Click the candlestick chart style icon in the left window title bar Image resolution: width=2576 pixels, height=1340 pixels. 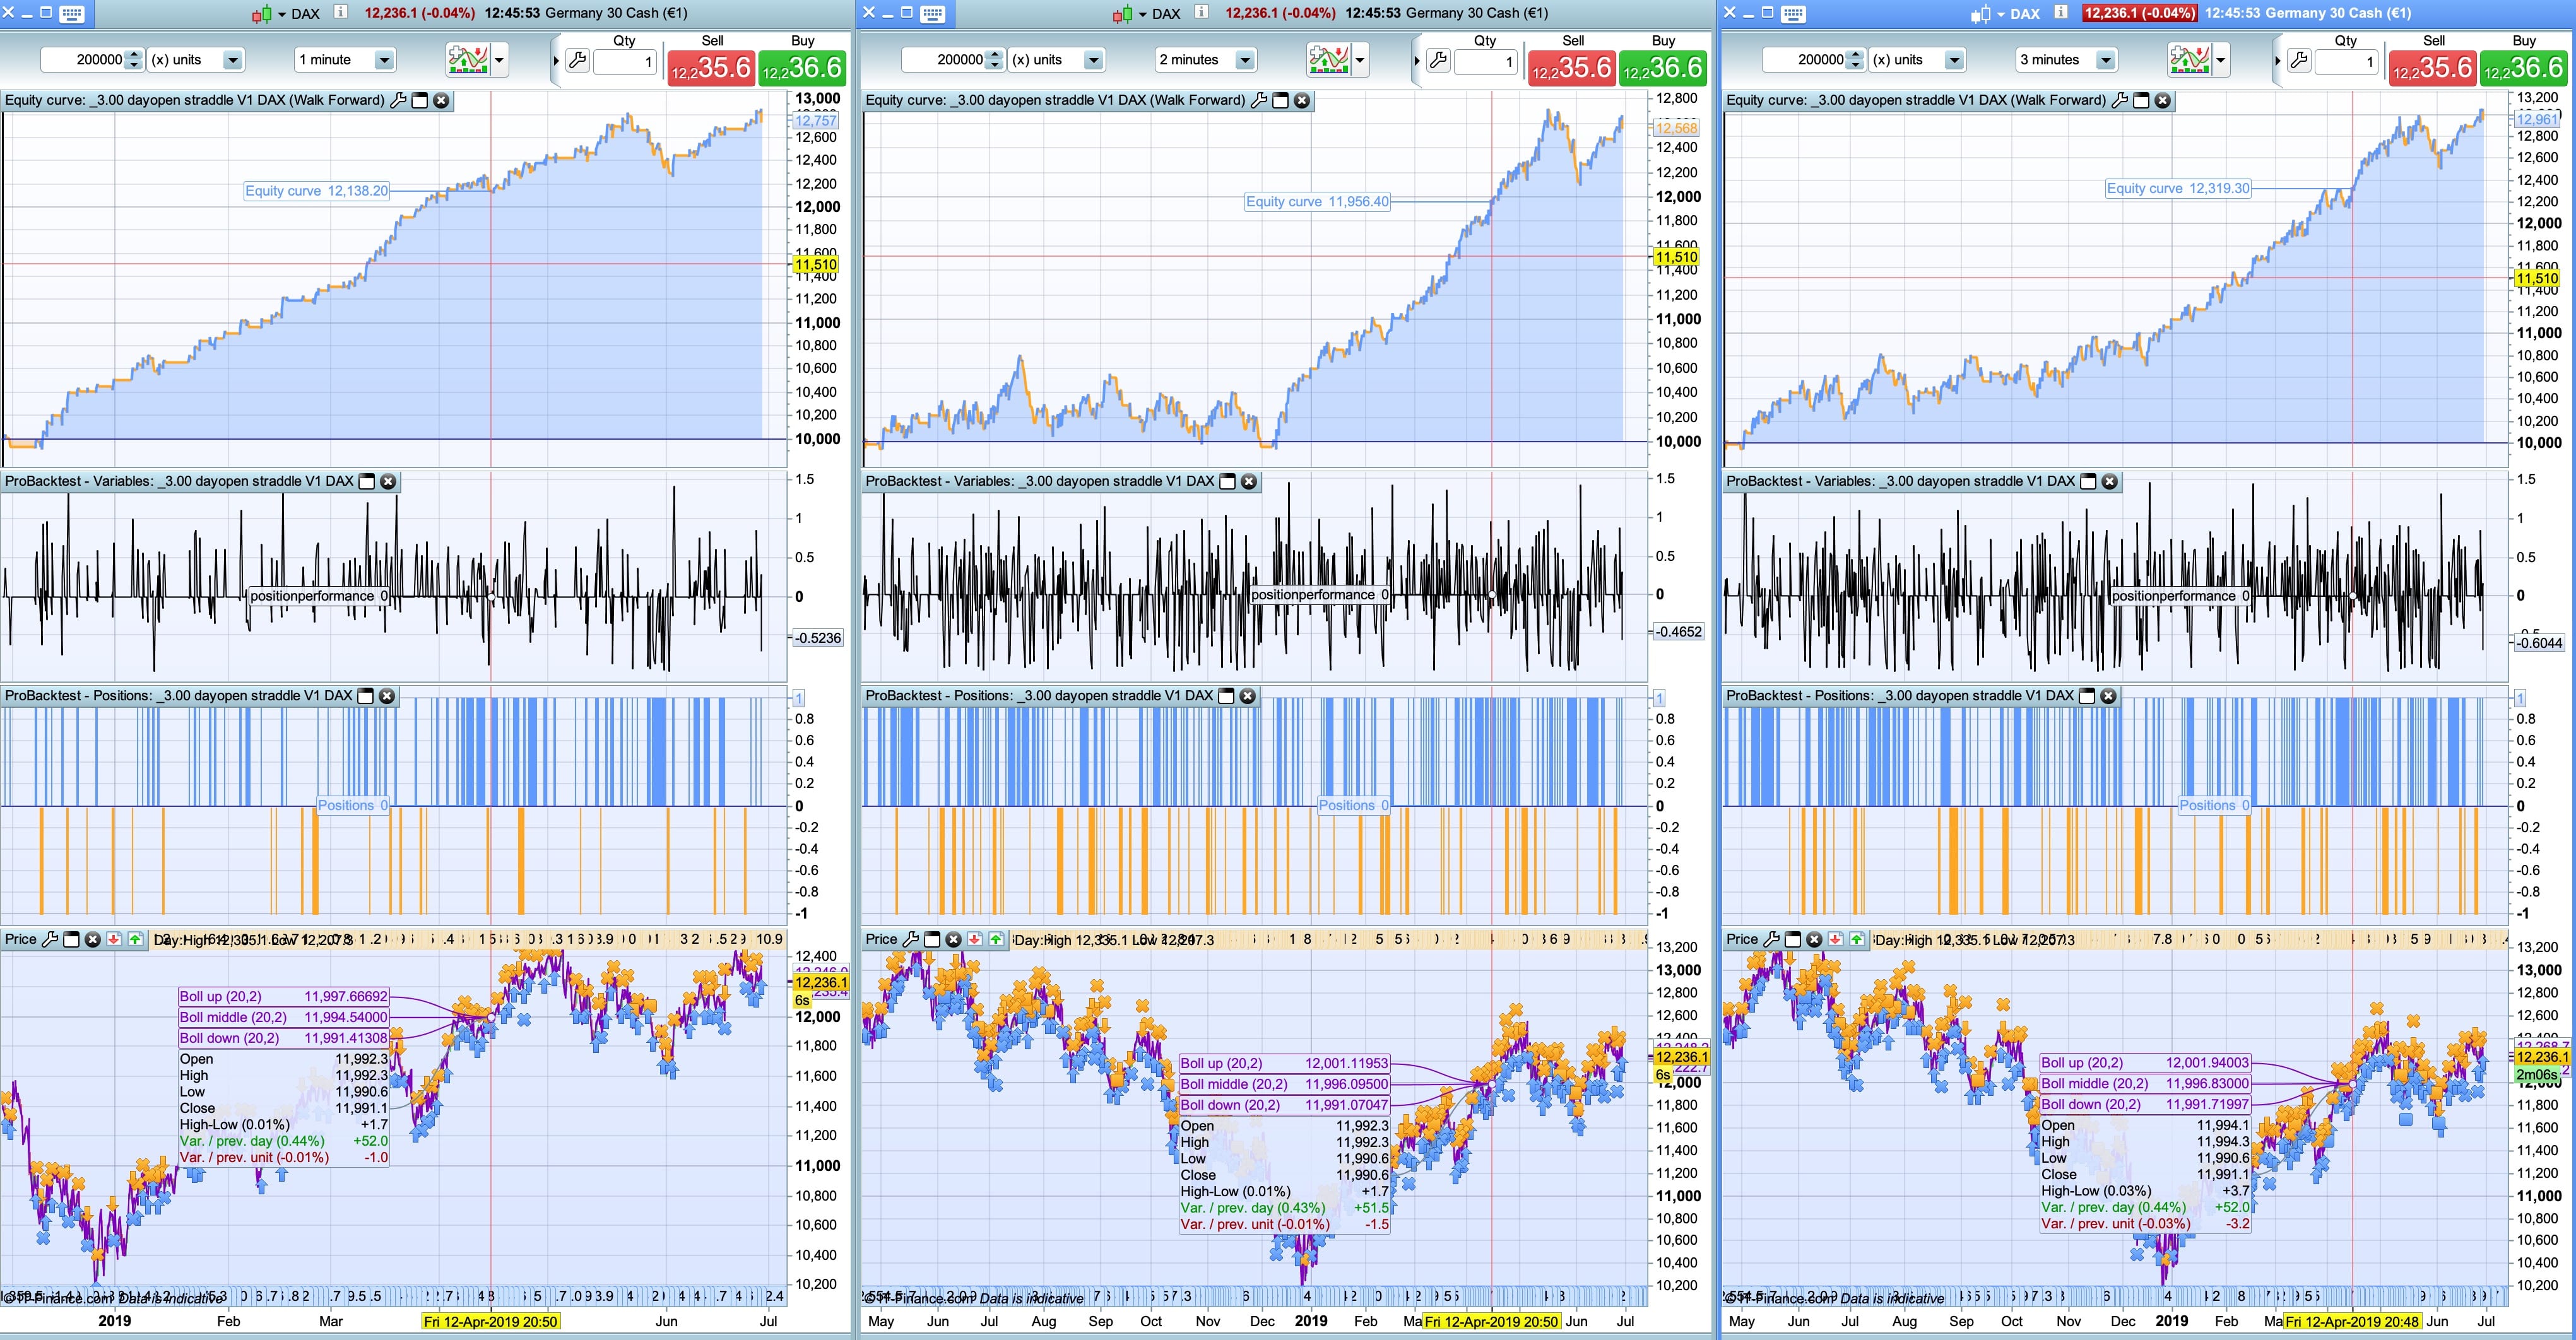pyautogui.click(x=261, y=14)
